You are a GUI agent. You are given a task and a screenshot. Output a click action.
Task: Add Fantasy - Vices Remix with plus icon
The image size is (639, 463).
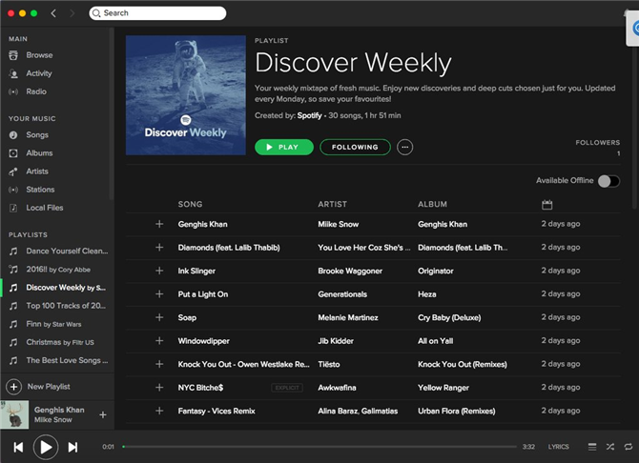click(x=159, y=411)
